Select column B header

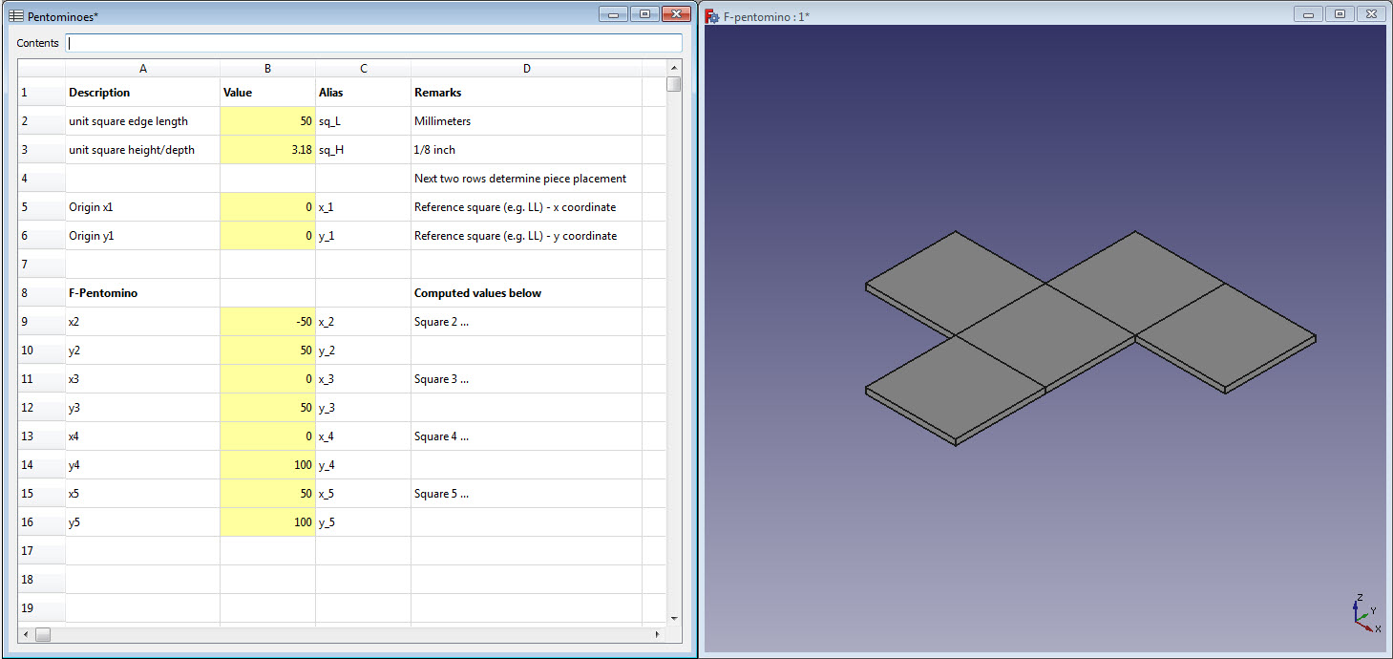tap(267, 68)
